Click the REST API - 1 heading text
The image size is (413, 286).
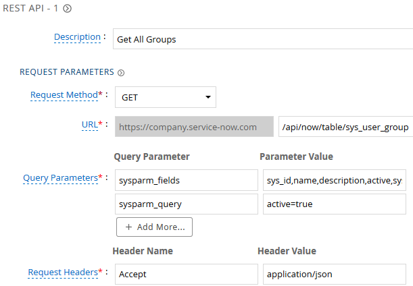click(x=30, y=8)
